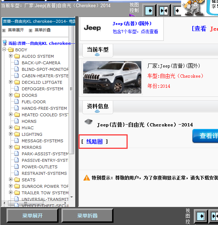Select PARK-ASSIST-SYSTEM tree item
This screenshot has height=225, width=218.
pyautogui.click(x=45, y=154)
